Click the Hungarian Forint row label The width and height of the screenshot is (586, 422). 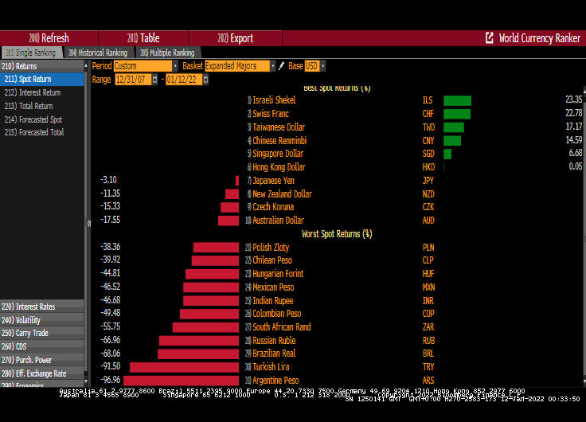coord(278,274)
